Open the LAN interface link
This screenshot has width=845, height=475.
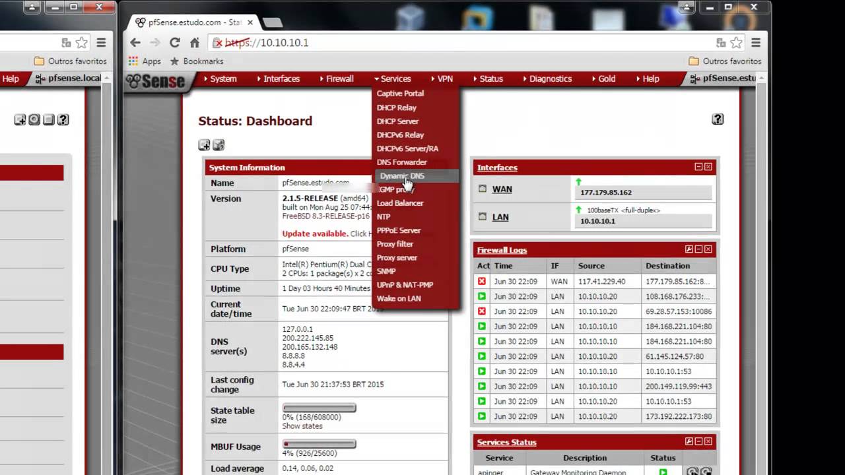coord(500,217)
